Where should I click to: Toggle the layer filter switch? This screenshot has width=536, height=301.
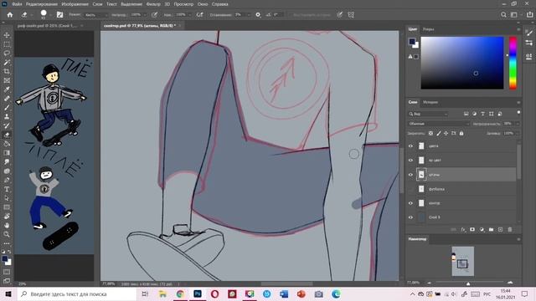pyautogui.click(x=518, y=113)
